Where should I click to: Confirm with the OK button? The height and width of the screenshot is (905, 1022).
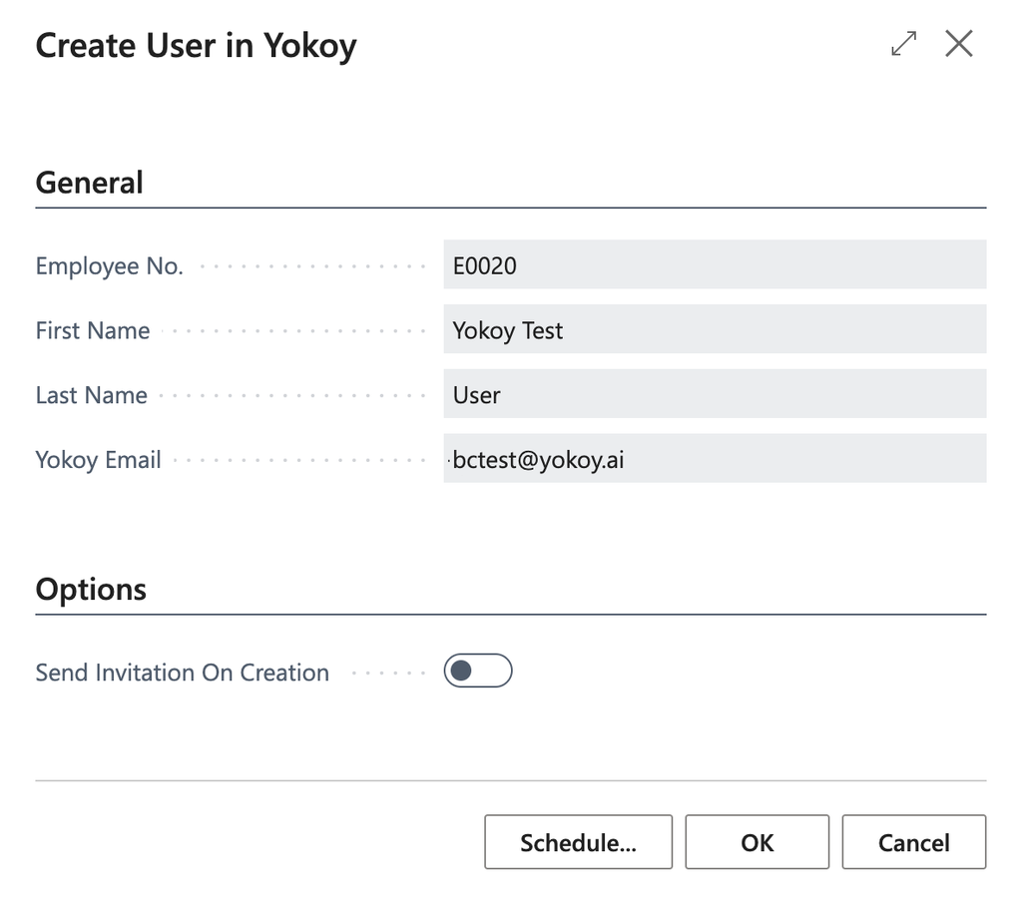coord(757,842)
